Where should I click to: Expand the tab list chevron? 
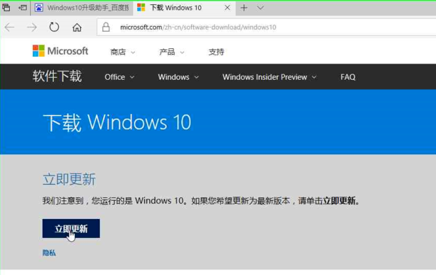point(260,8)
